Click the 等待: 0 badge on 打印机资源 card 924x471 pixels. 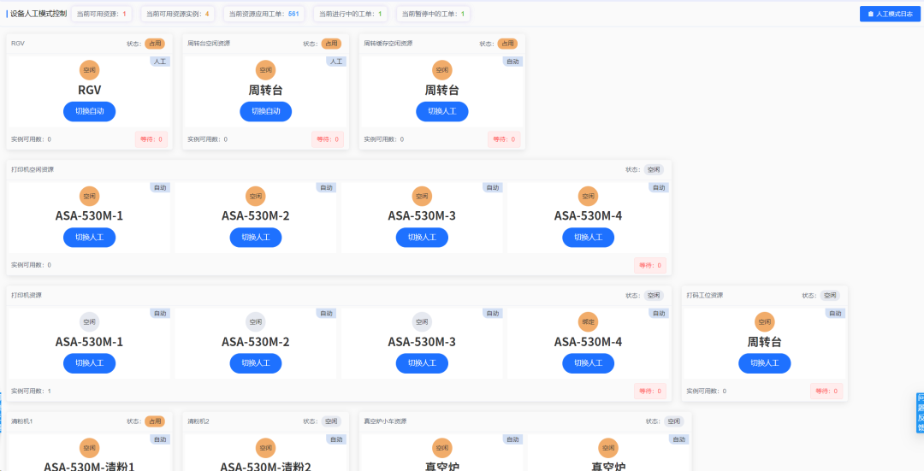650,392
